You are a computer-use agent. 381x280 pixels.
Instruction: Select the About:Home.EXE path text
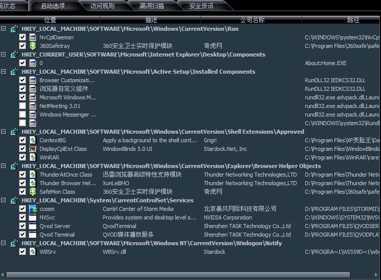pos(325,63)
